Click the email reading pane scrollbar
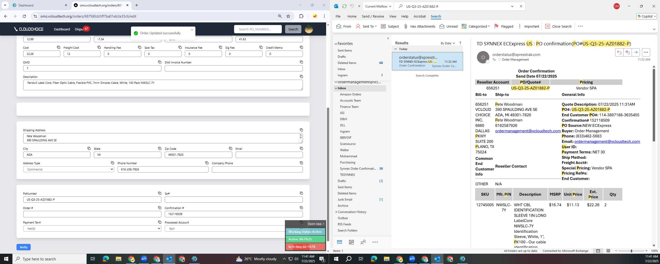The image size is (660, 264). point(654,105)
